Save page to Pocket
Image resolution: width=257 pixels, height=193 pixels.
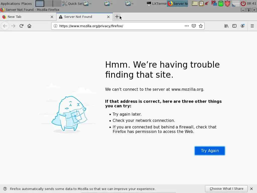point(194,26)
